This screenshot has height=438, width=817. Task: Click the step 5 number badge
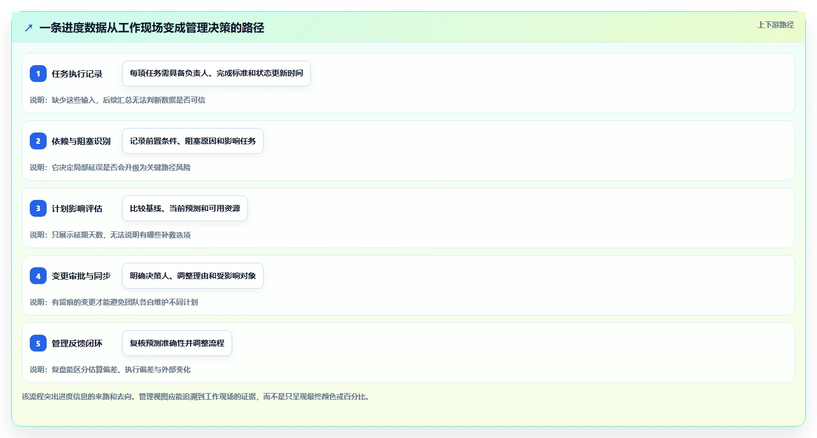38,343
